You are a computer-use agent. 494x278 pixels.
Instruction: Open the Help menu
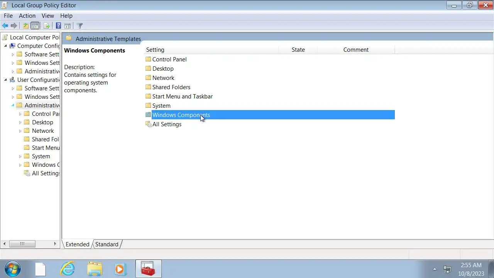(x=66, y=16)
